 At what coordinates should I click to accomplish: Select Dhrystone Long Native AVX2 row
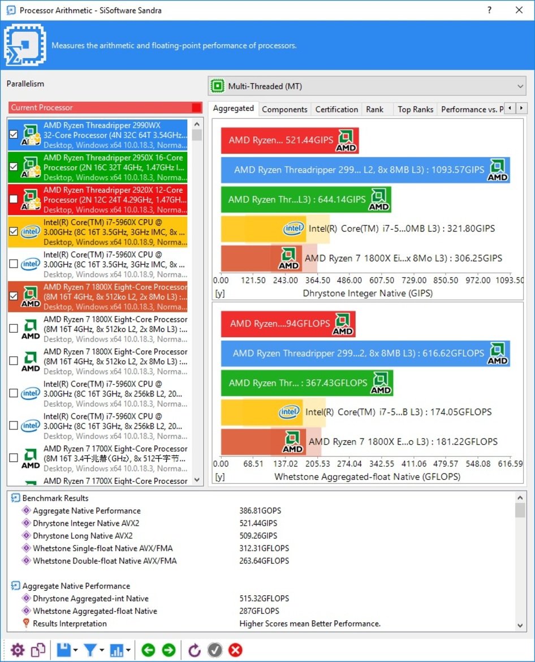(x=262, y=536)
